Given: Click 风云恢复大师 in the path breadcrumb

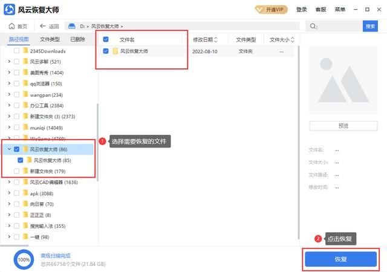Looking at the screenshot, I should pos(105,26).
